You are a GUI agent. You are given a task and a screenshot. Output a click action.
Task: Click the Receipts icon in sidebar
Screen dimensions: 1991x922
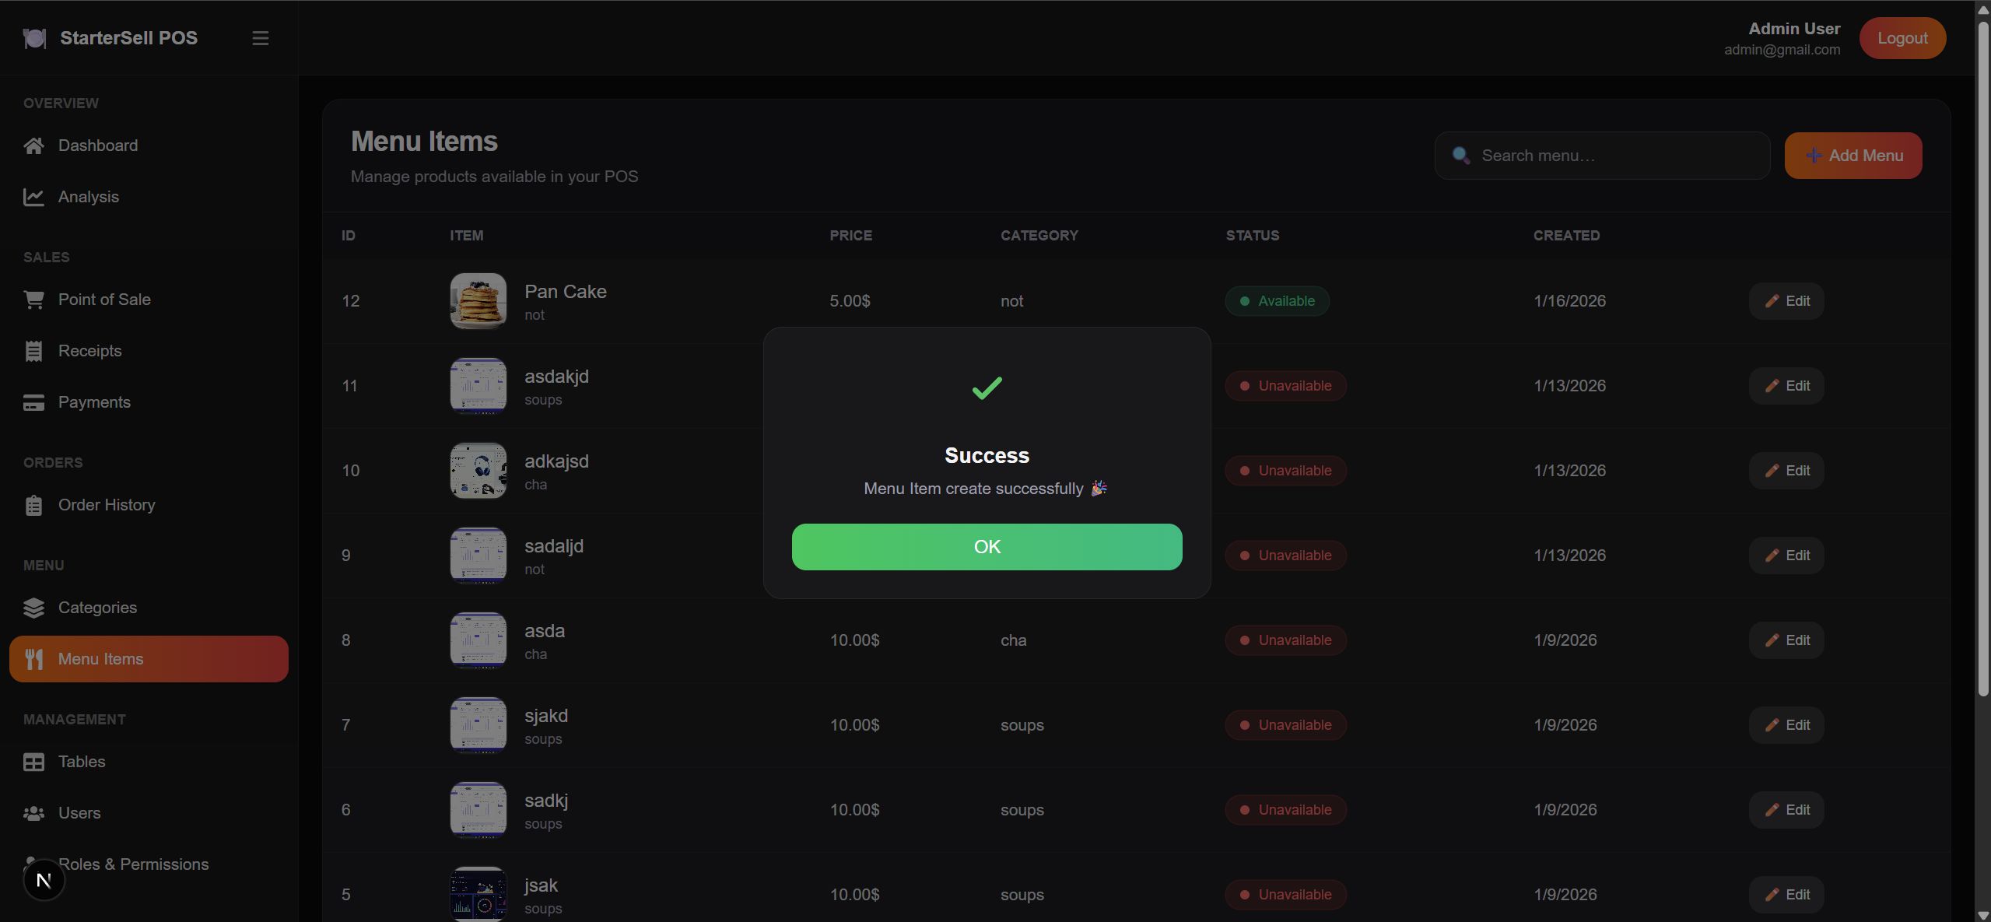tap(33, 351)
